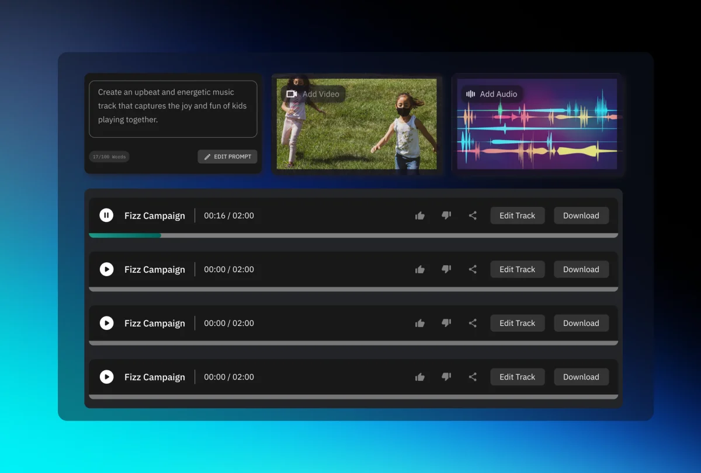Click the kids playing video thumbnail
Image resolution: width=701 pixels, height=473 pixels.
[357, 124]
